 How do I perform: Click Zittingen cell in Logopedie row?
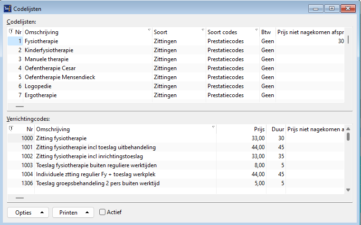tap(165, 86)
